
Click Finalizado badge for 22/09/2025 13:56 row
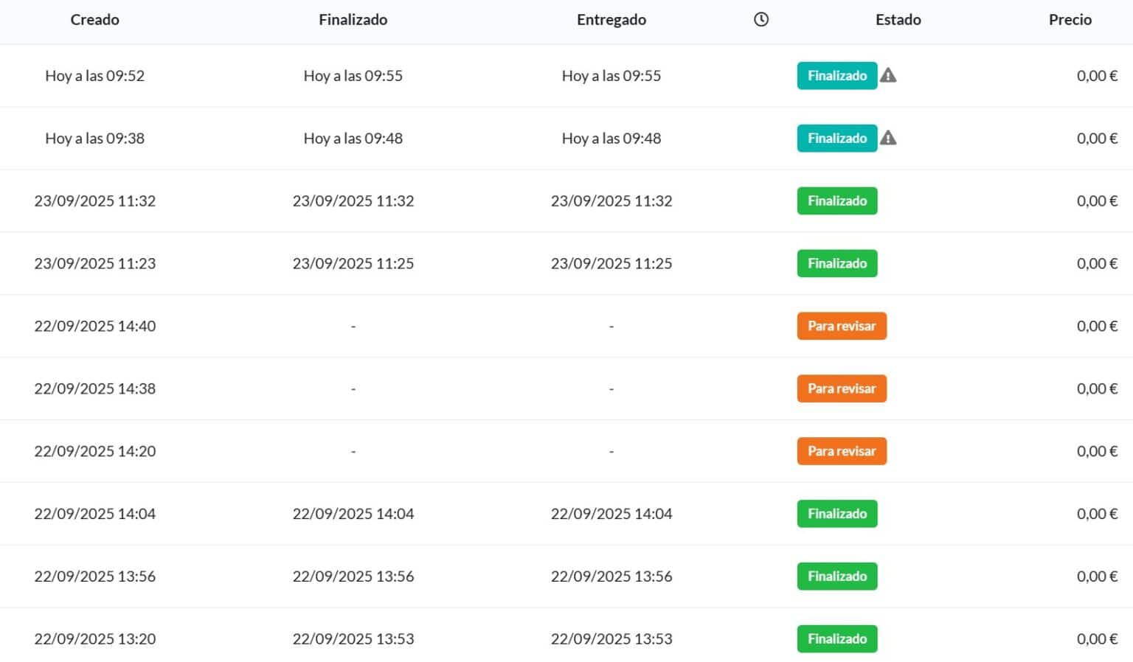[x=836, y=576]
